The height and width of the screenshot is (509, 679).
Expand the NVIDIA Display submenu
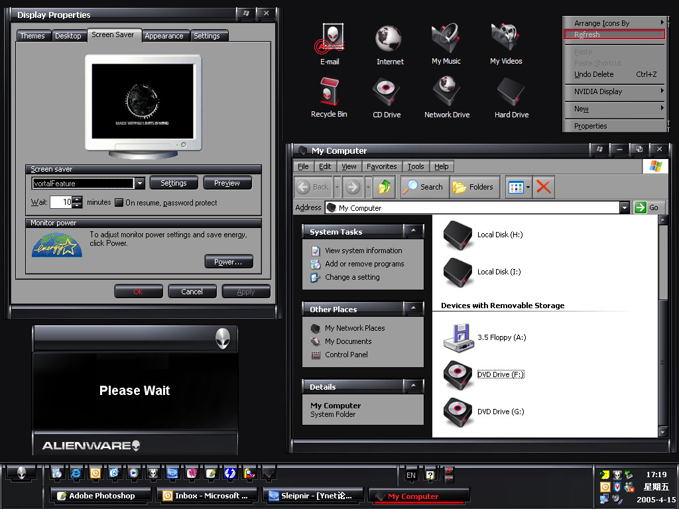point(614,91)
